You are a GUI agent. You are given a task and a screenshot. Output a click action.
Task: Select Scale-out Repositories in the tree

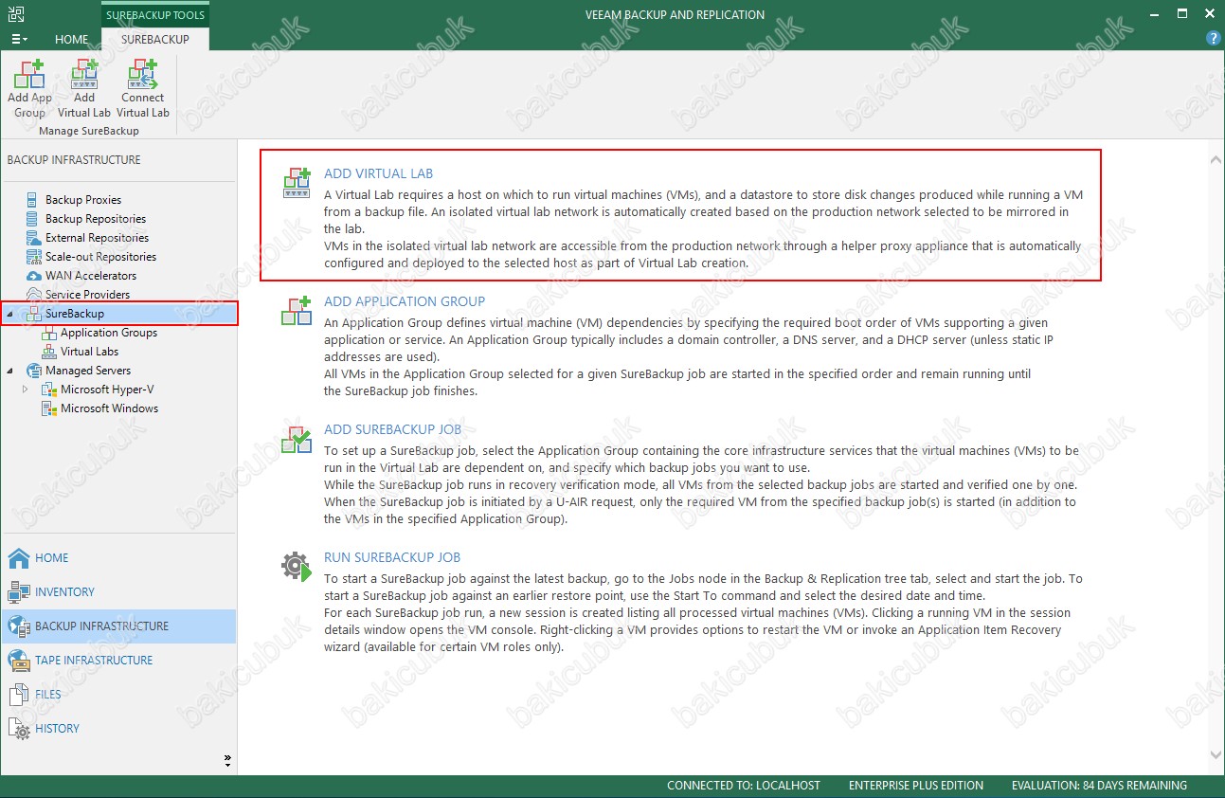click(100, 257)
